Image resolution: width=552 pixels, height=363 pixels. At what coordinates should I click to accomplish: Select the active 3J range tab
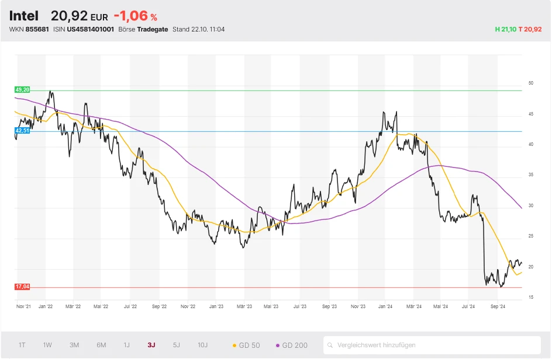coord(151,345)
